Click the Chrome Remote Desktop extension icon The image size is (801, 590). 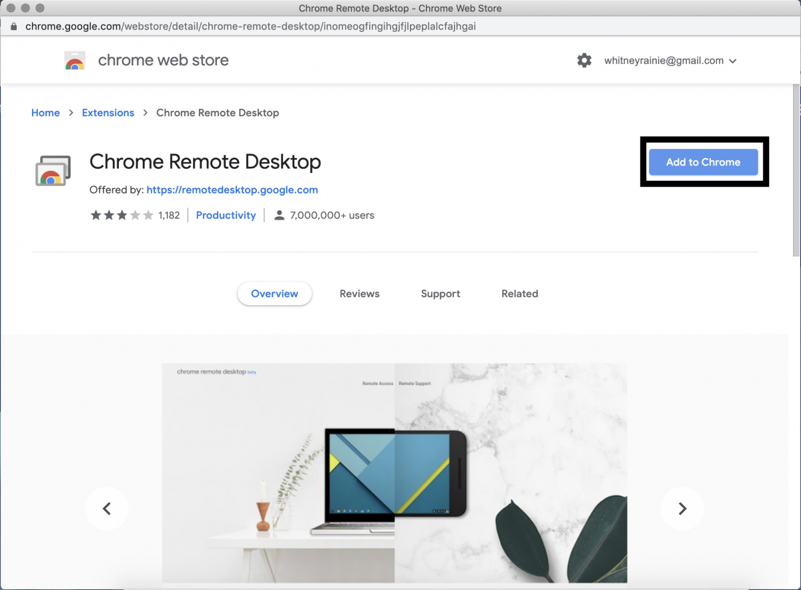pos(53,171)
